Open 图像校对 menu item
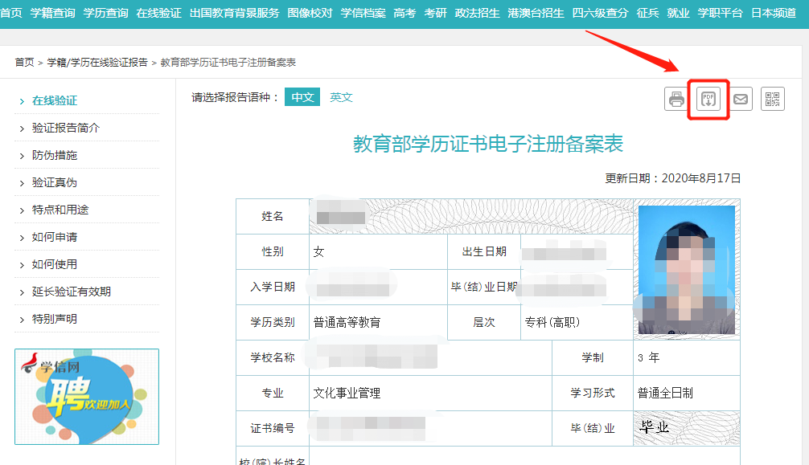809x465 pixels. tap(310, 13)
